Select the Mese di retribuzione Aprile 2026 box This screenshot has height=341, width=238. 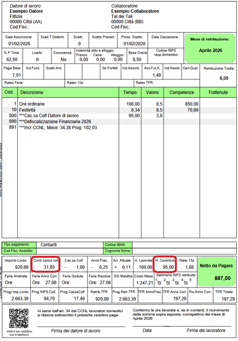pos(210,47)
